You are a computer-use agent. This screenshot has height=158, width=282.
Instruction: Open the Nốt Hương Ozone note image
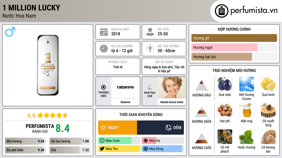click(246, 84)
